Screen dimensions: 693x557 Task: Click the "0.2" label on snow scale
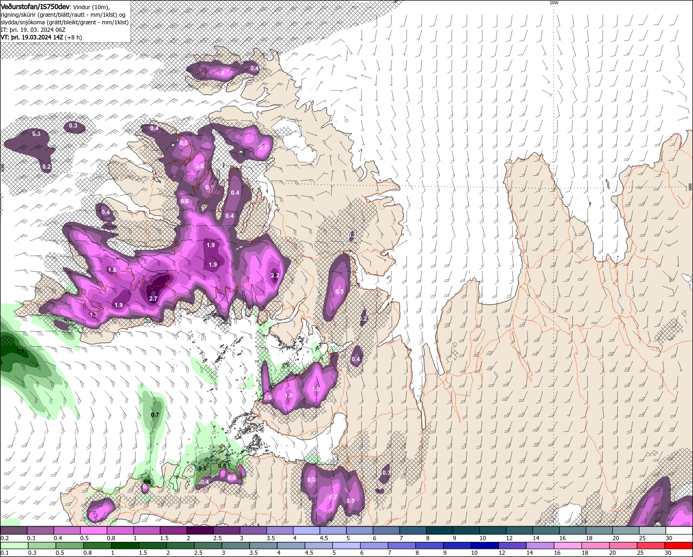click(x=4, y=538)
